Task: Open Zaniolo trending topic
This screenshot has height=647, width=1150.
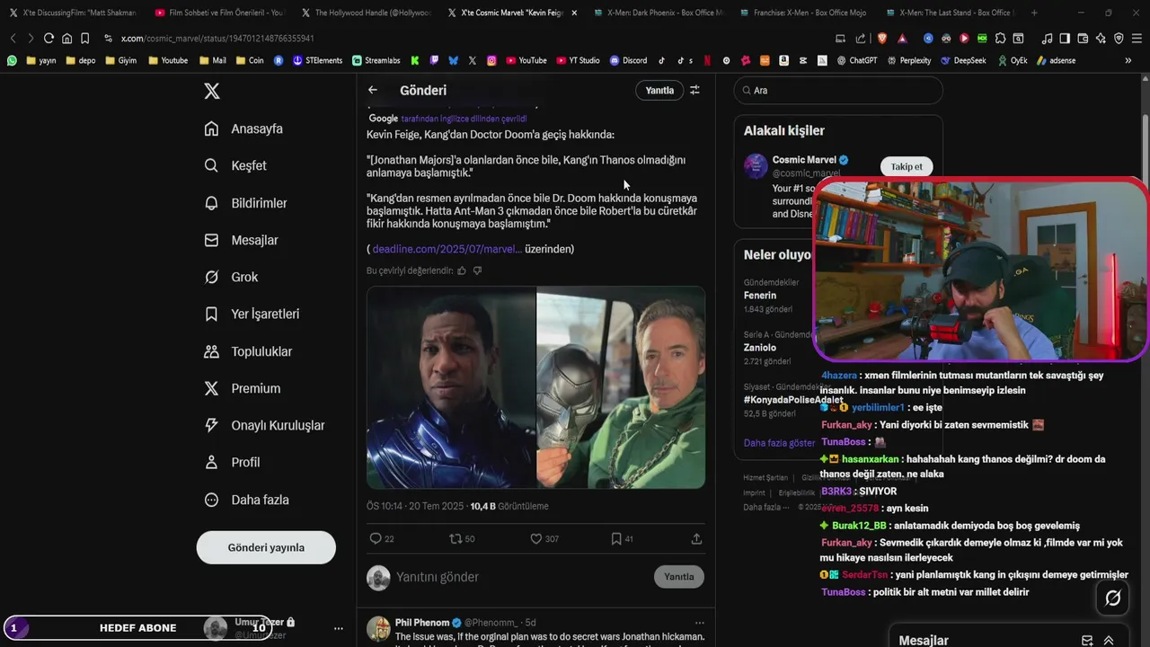Action: pyautogui.click(x=760, y=347)
